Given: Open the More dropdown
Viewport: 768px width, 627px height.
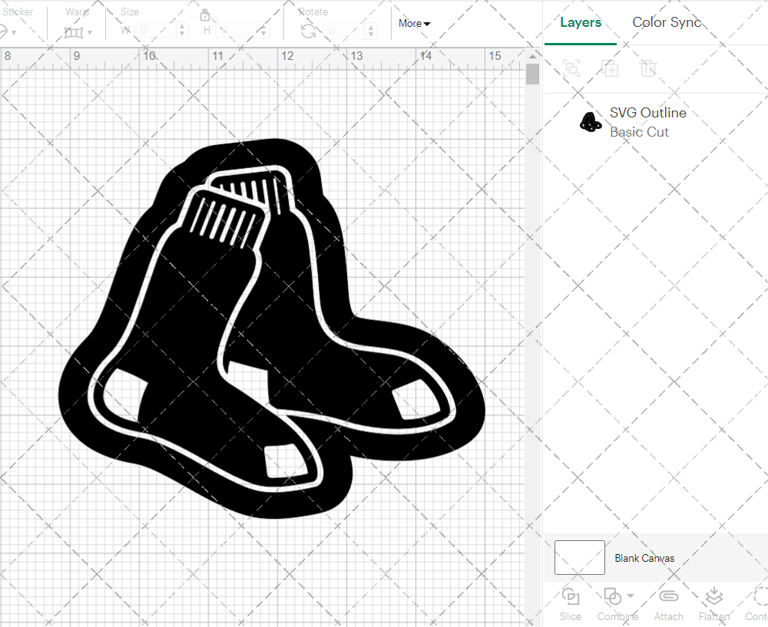Looking at the screenshot, I should click(x=413, y=24).
